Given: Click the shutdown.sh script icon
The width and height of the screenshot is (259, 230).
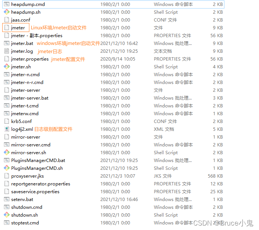Looking at the screenshot, I should [x=7, y=215].
